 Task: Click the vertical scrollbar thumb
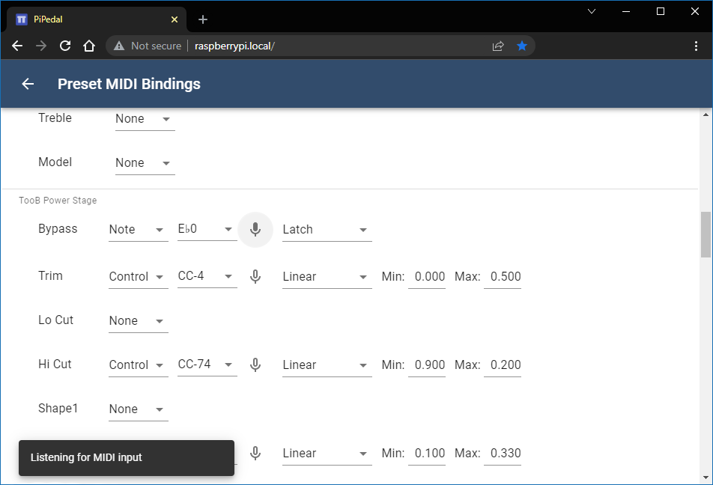pyautogui.click(x=706, y=234)
